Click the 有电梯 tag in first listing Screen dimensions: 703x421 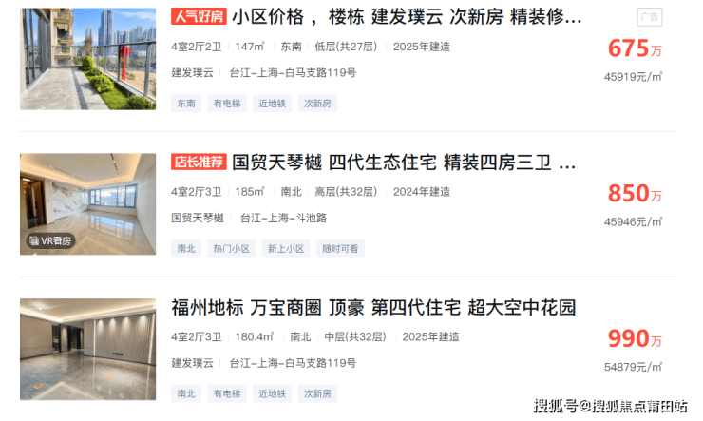coord(227,104)
